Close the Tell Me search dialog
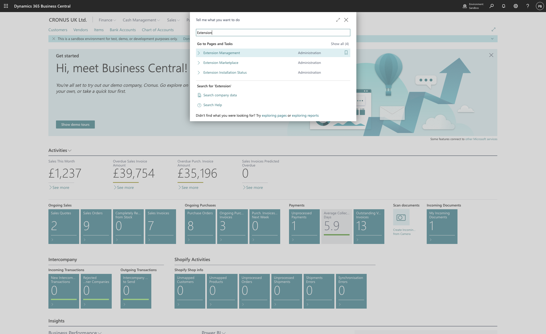Image resolution: width=546 pixels, height=334 pixels. click(x=346, y=20)
